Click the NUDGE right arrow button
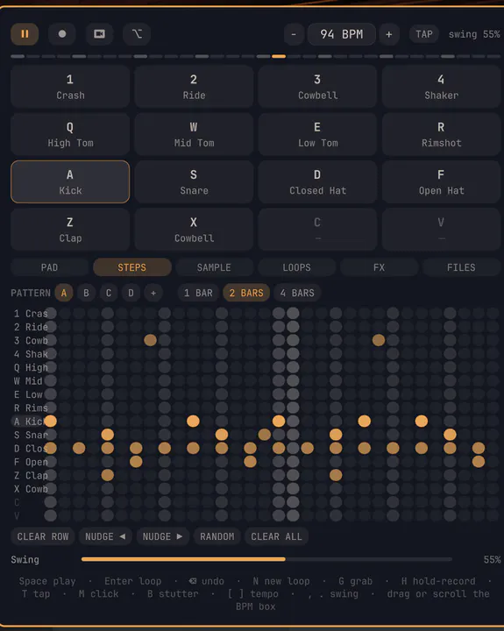Screen dimensions: 504x631 (163, 536)
